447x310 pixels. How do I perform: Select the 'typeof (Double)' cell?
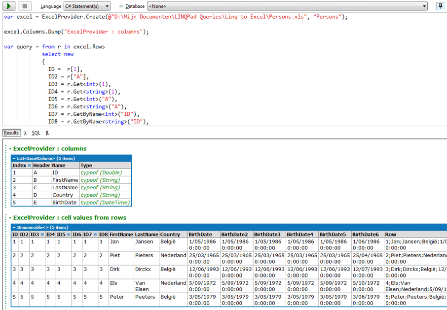[105, 172]
